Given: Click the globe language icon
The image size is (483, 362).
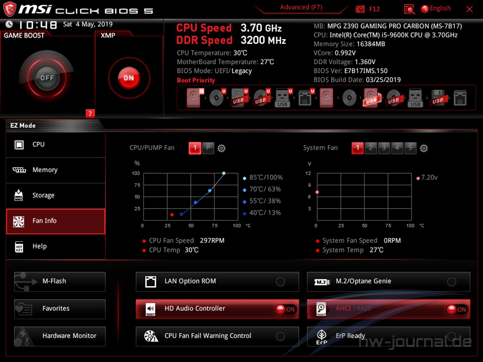Looking at the screenshot, I should 425,9.
